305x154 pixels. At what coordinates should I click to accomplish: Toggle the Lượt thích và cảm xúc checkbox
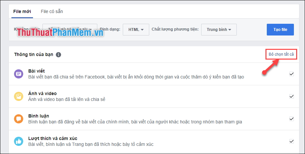pyautogui.click(x=291, y=141)
